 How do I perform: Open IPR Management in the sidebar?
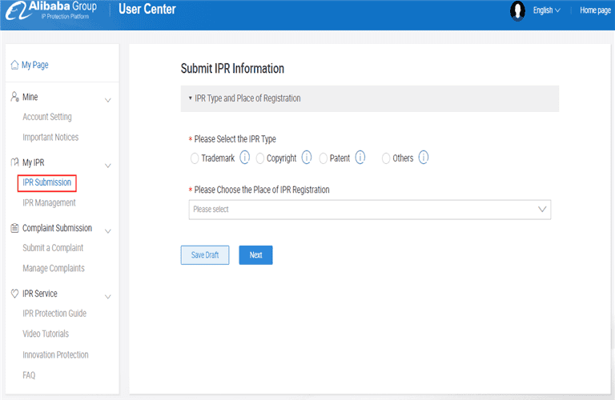tap(49, 202)
